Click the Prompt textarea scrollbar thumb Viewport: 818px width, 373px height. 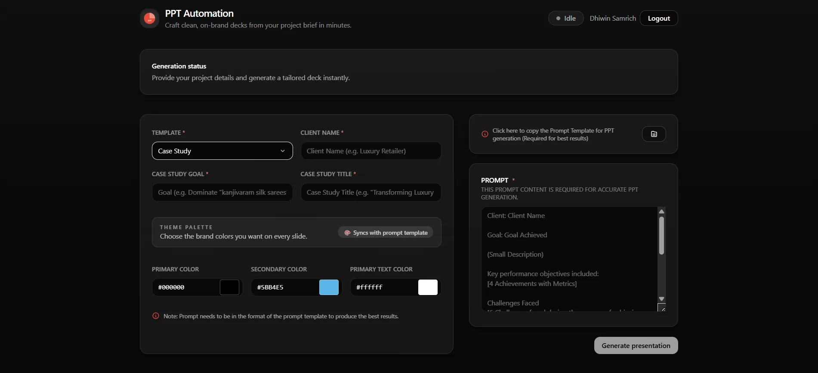662,236
